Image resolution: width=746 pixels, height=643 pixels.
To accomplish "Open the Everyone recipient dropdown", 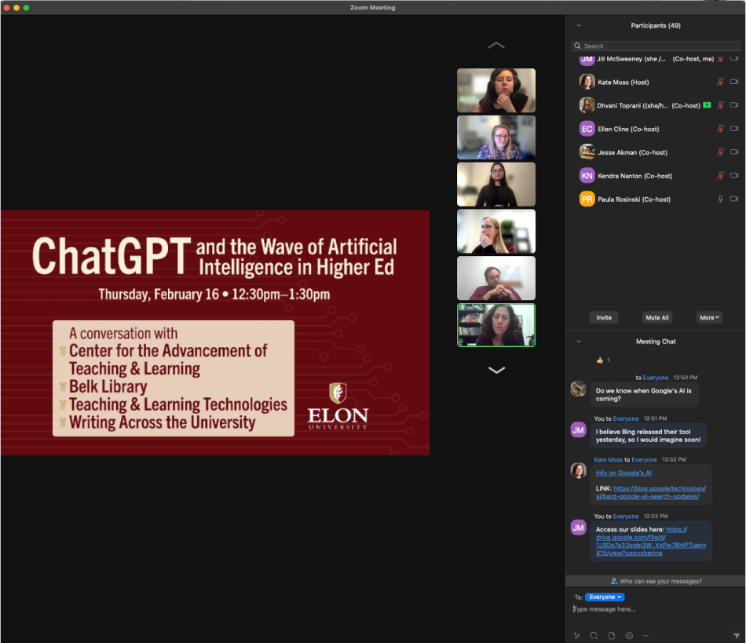I will (605, 597).
